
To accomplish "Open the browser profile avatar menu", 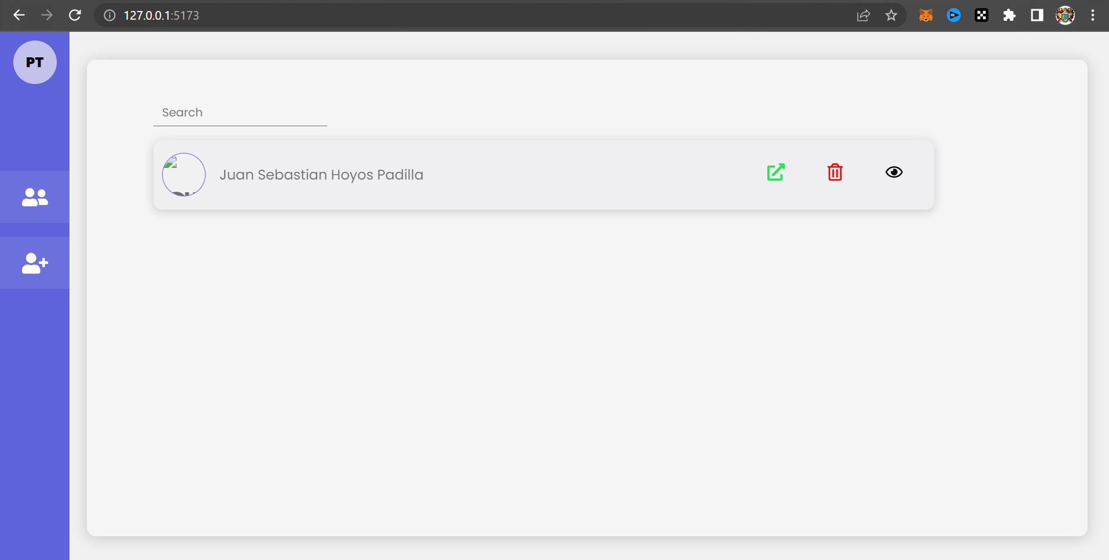I will click(x=1066, y=15).
